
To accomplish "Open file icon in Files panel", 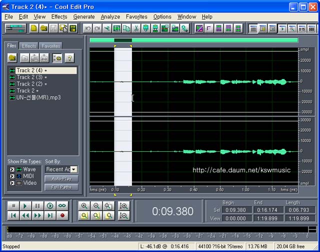I will click(12, 58).
